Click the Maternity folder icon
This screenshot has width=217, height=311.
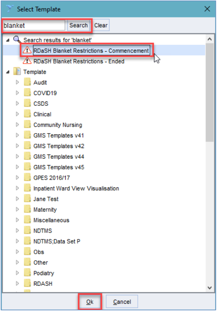(27, 209)
